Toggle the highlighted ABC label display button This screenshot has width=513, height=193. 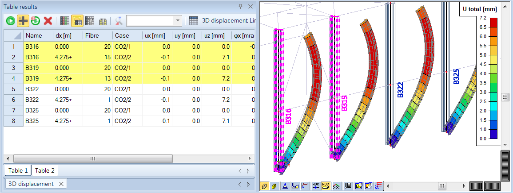[326, 186]
